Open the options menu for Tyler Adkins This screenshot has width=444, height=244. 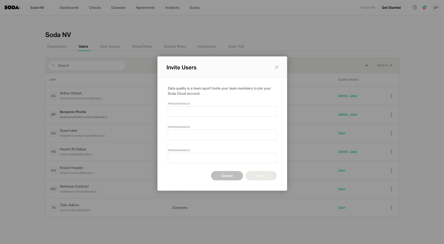pos(391,208)
